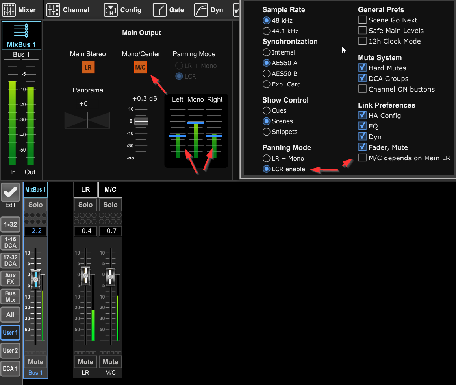Click the M/C strip fader handle
This screenshot has width=456, height=385.
(110, 277)
